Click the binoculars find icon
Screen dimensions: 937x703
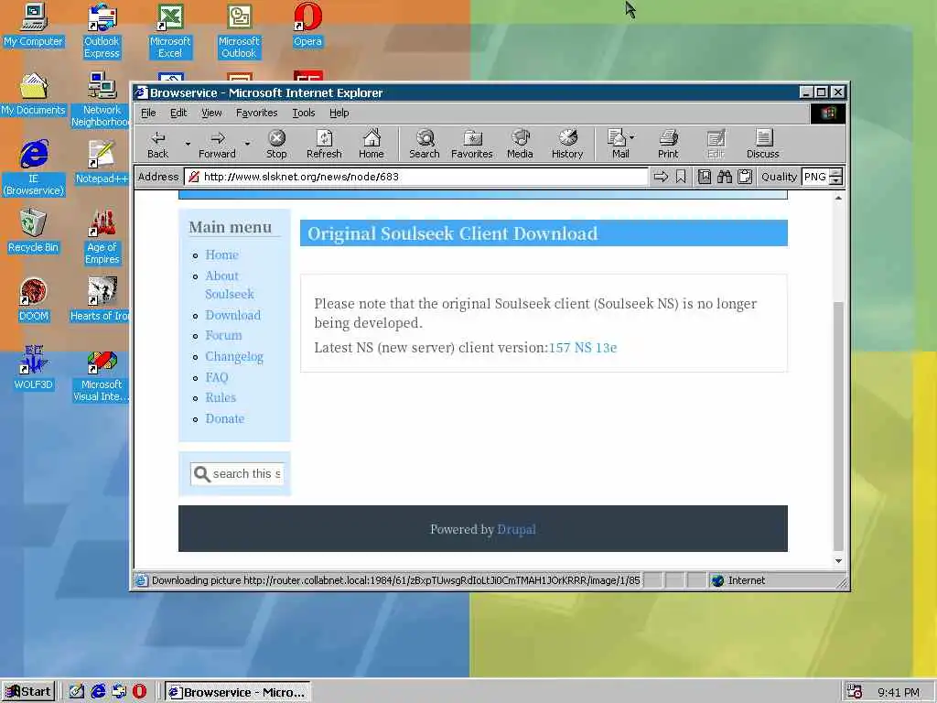[x=725, y=177]
